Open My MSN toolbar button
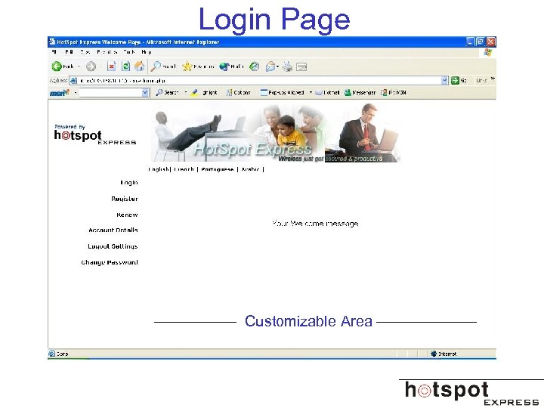Image resolution: width=544 pixels, height=408 pixels. click(394, 93)
